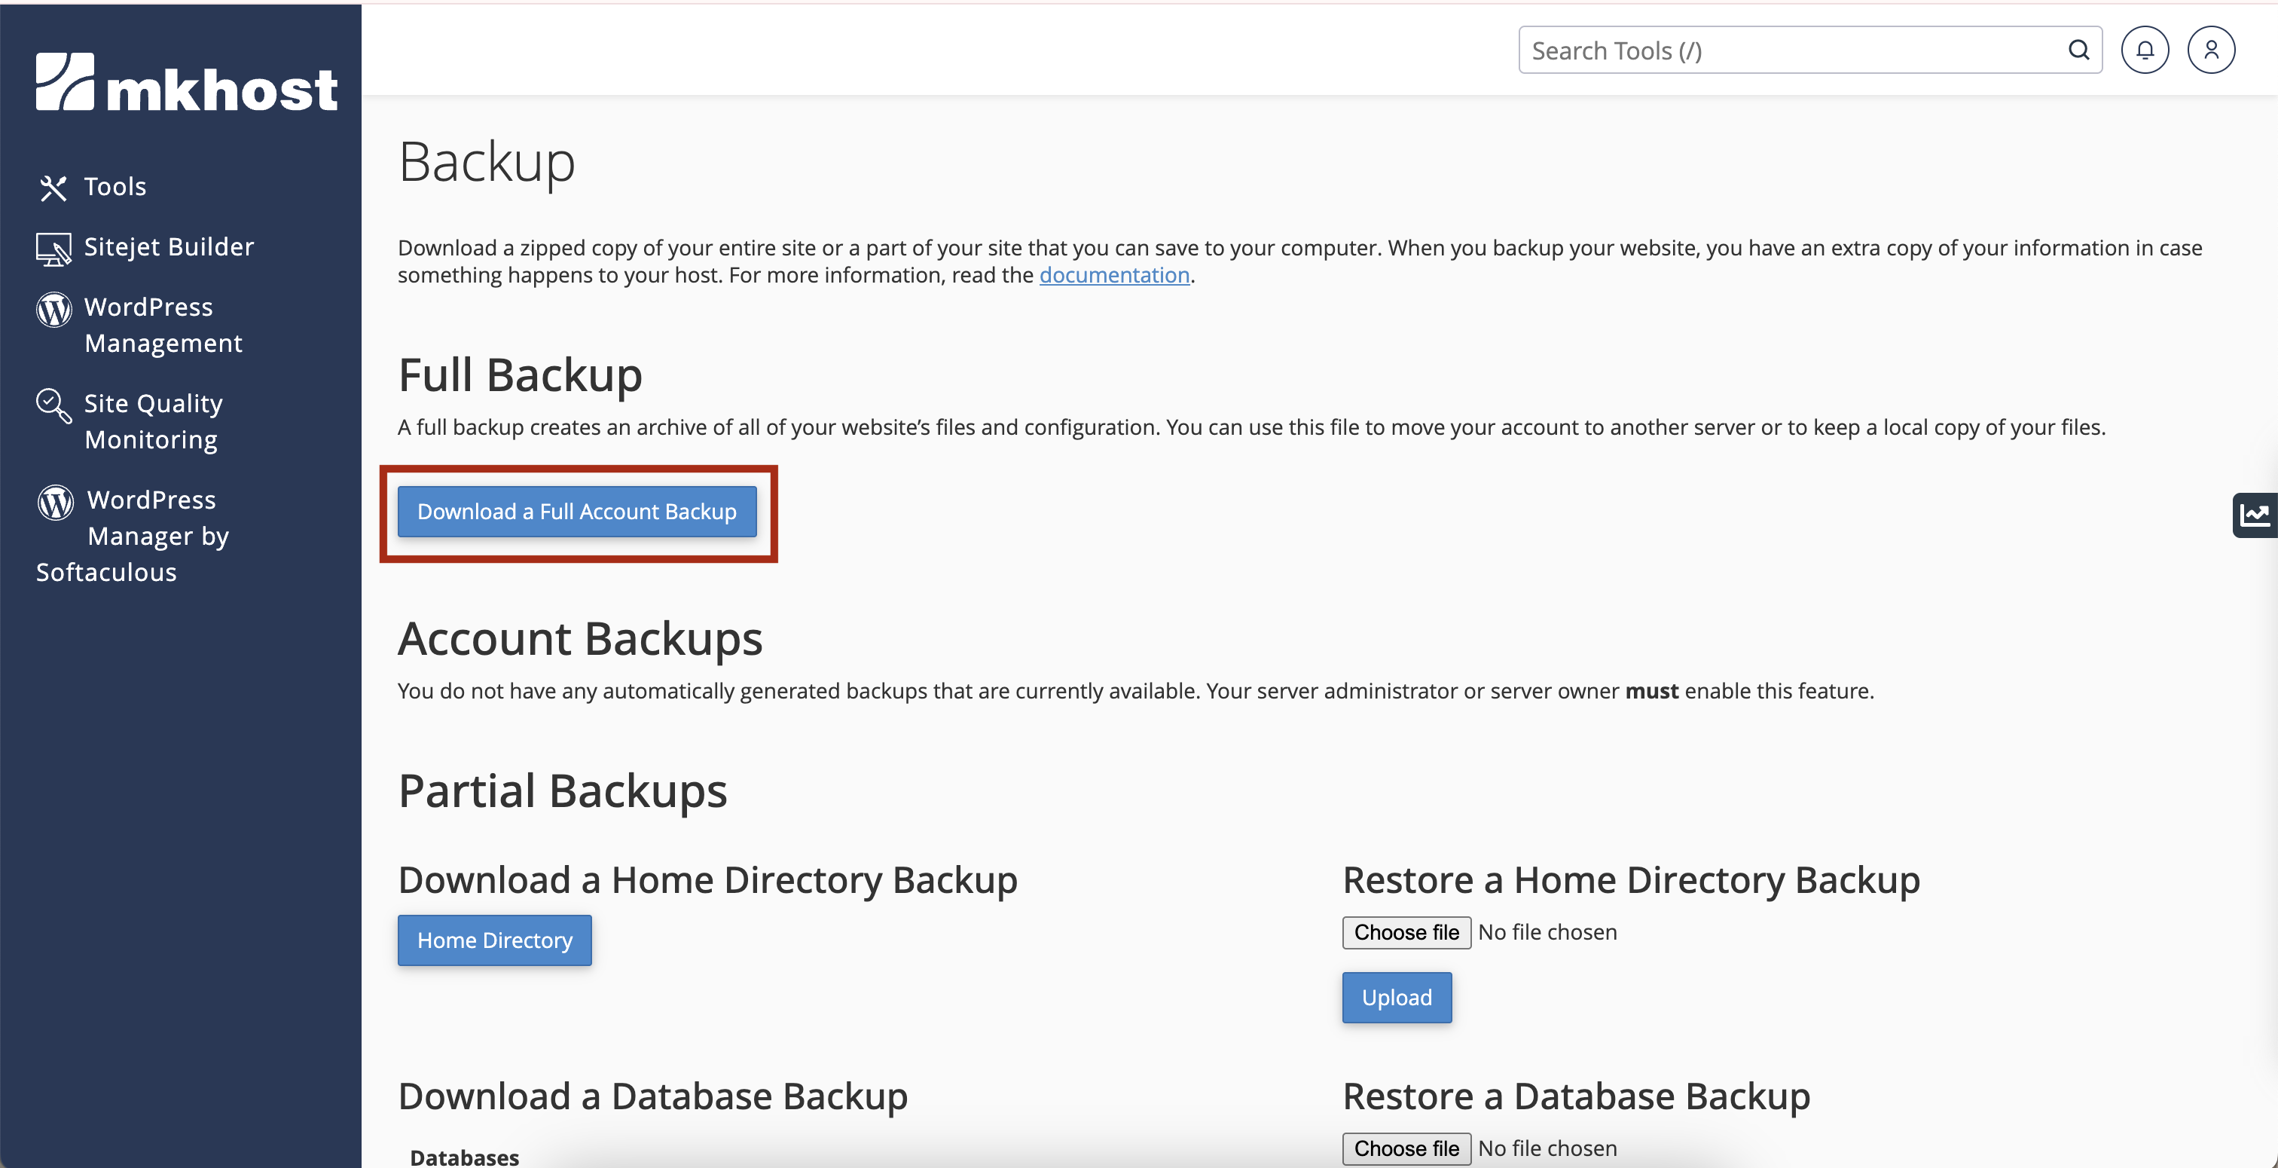This screenshot has height=1168, width=2278.
Task: Click the WordPress Management logo icon
Action: (x=53, y=310)
